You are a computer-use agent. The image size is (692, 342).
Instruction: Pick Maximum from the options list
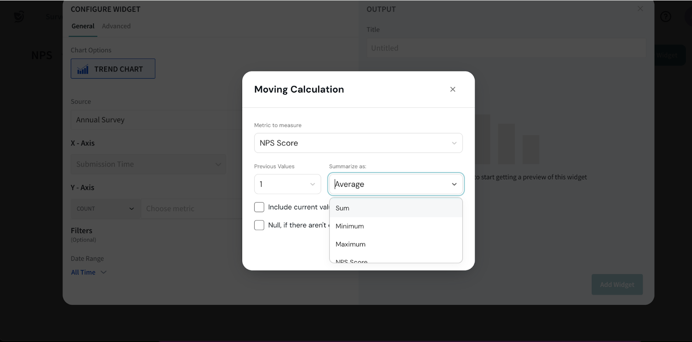pyautogui.click(x=351, y=244)
